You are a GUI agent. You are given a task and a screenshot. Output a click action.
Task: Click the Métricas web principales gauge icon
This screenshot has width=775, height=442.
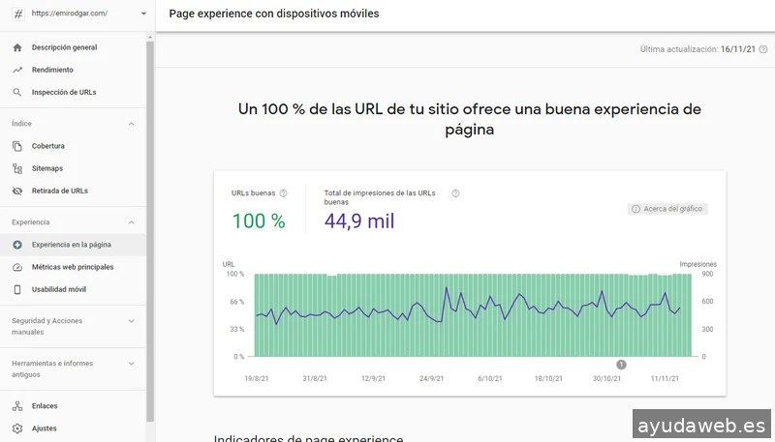point(17,267)
